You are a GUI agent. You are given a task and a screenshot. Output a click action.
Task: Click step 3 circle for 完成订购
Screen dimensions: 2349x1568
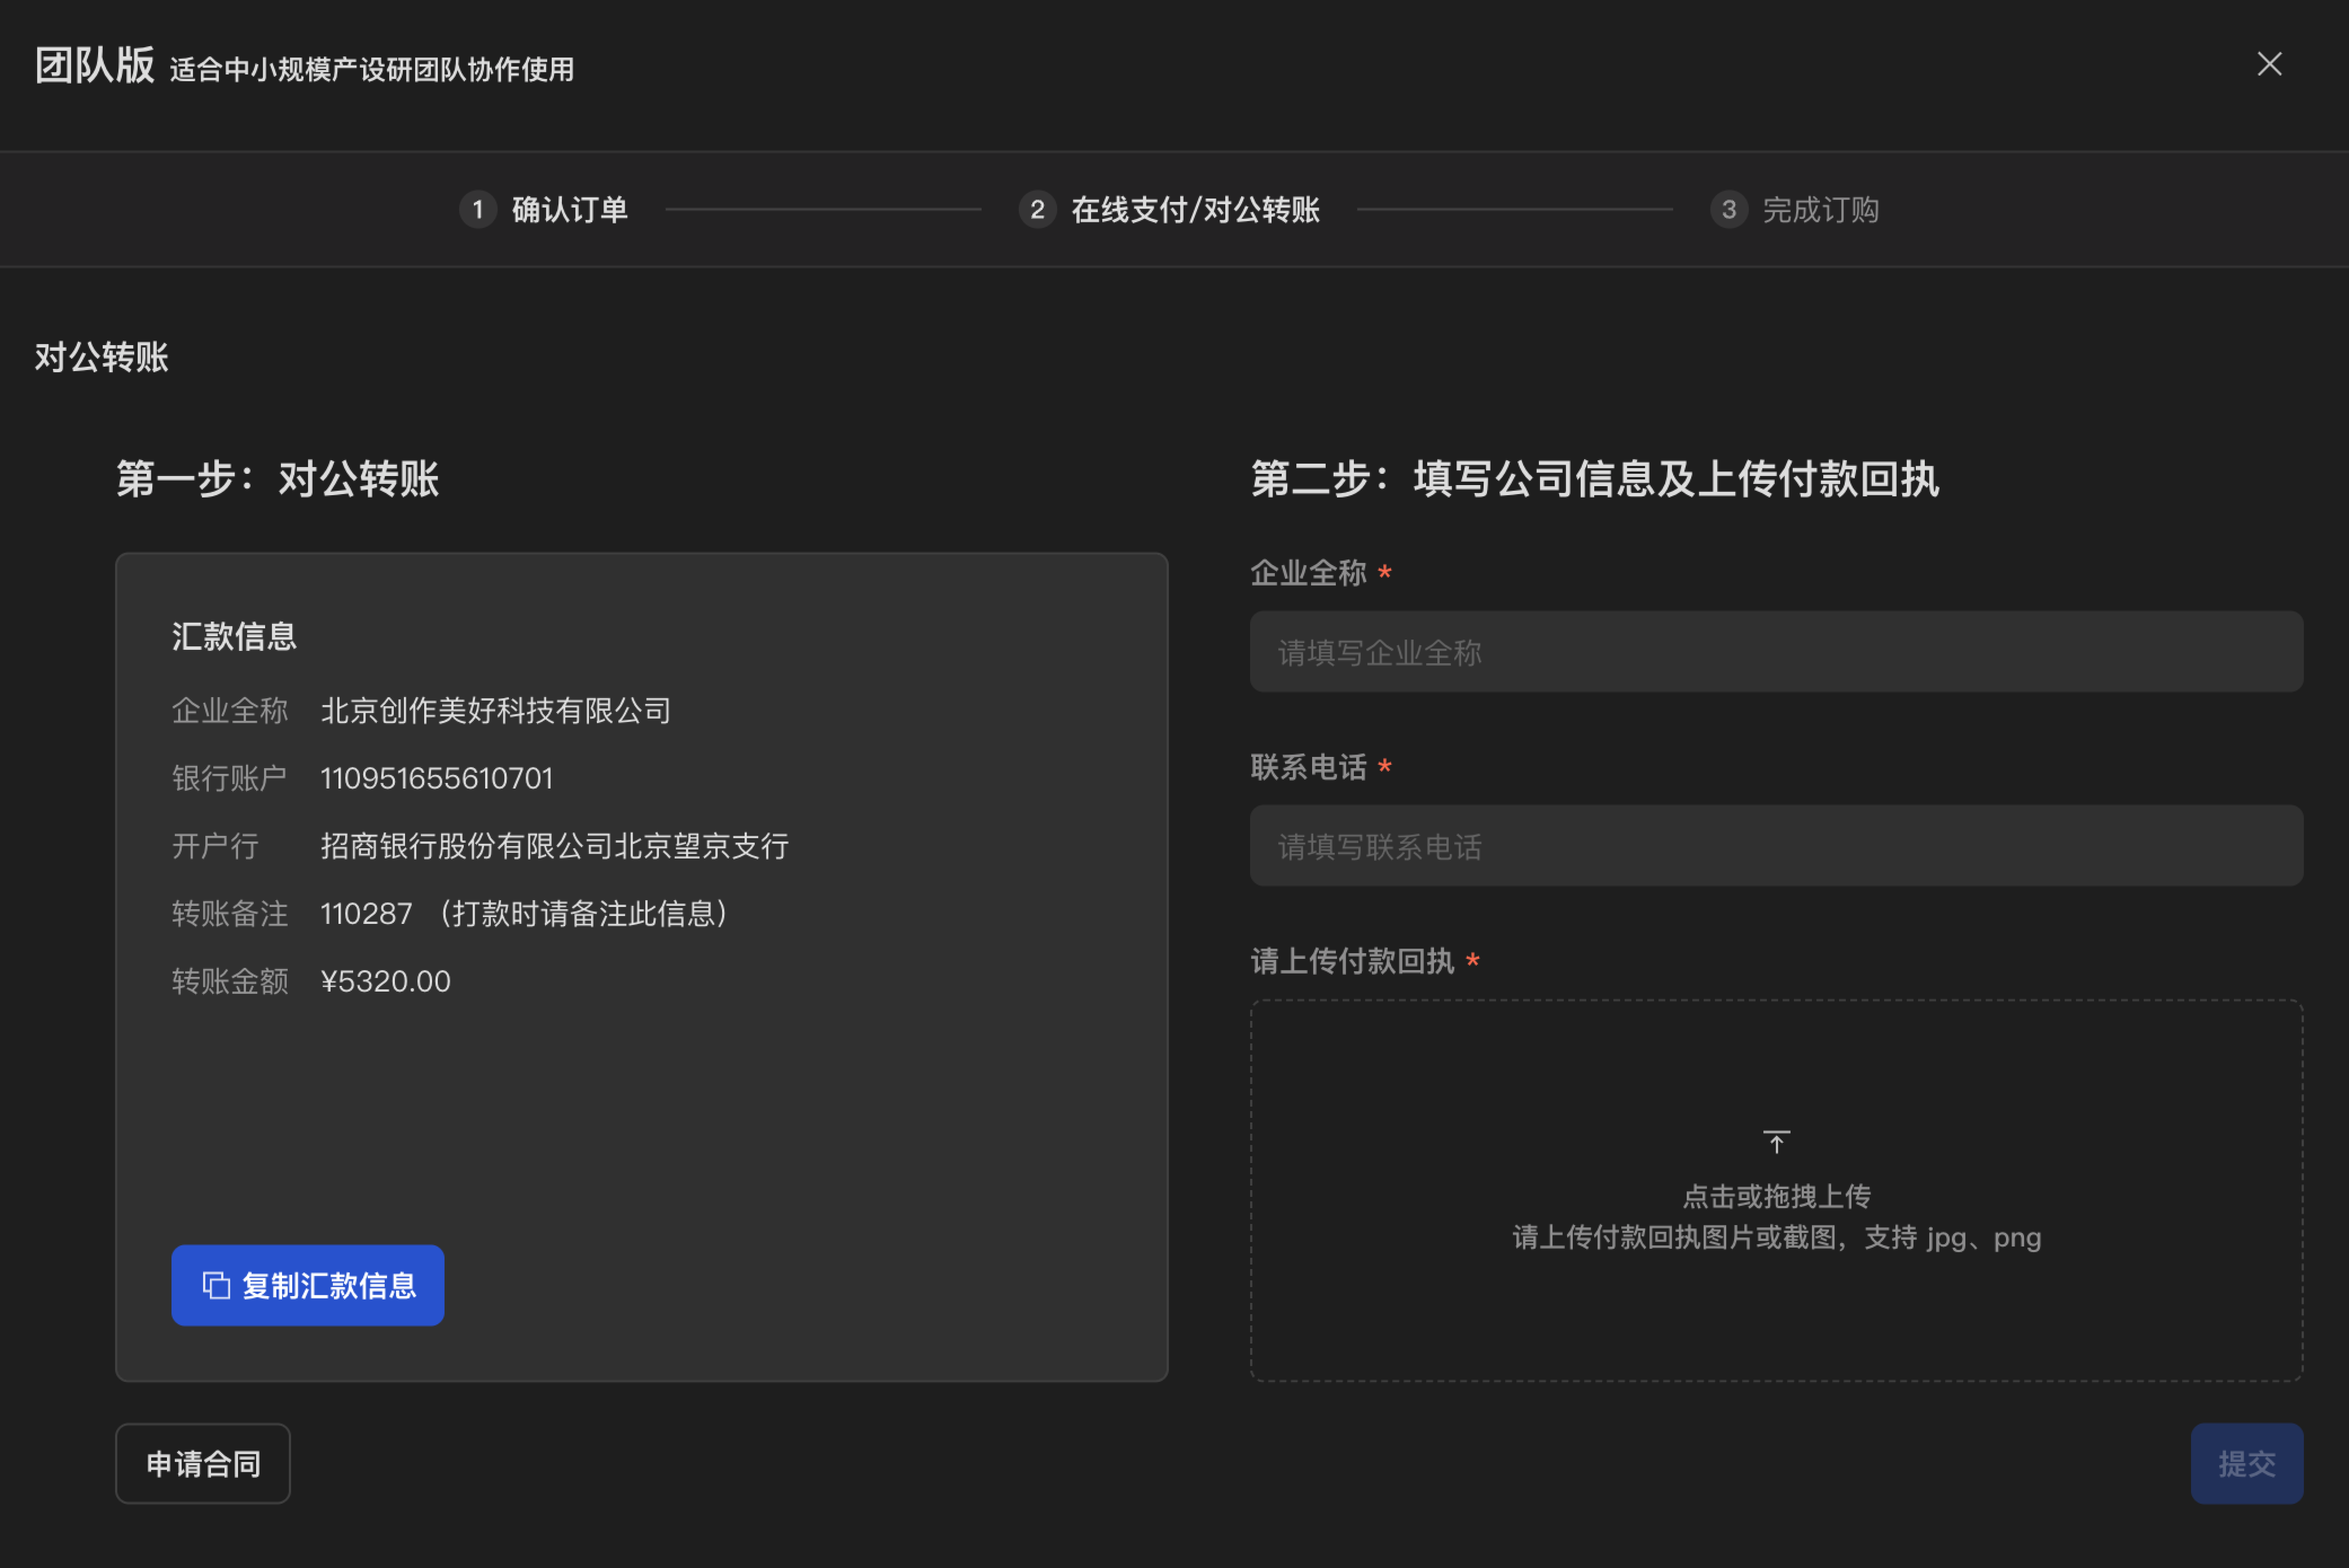pos(1728,210)
